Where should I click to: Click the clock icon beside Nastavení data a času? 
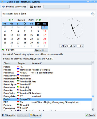[93, 14]
